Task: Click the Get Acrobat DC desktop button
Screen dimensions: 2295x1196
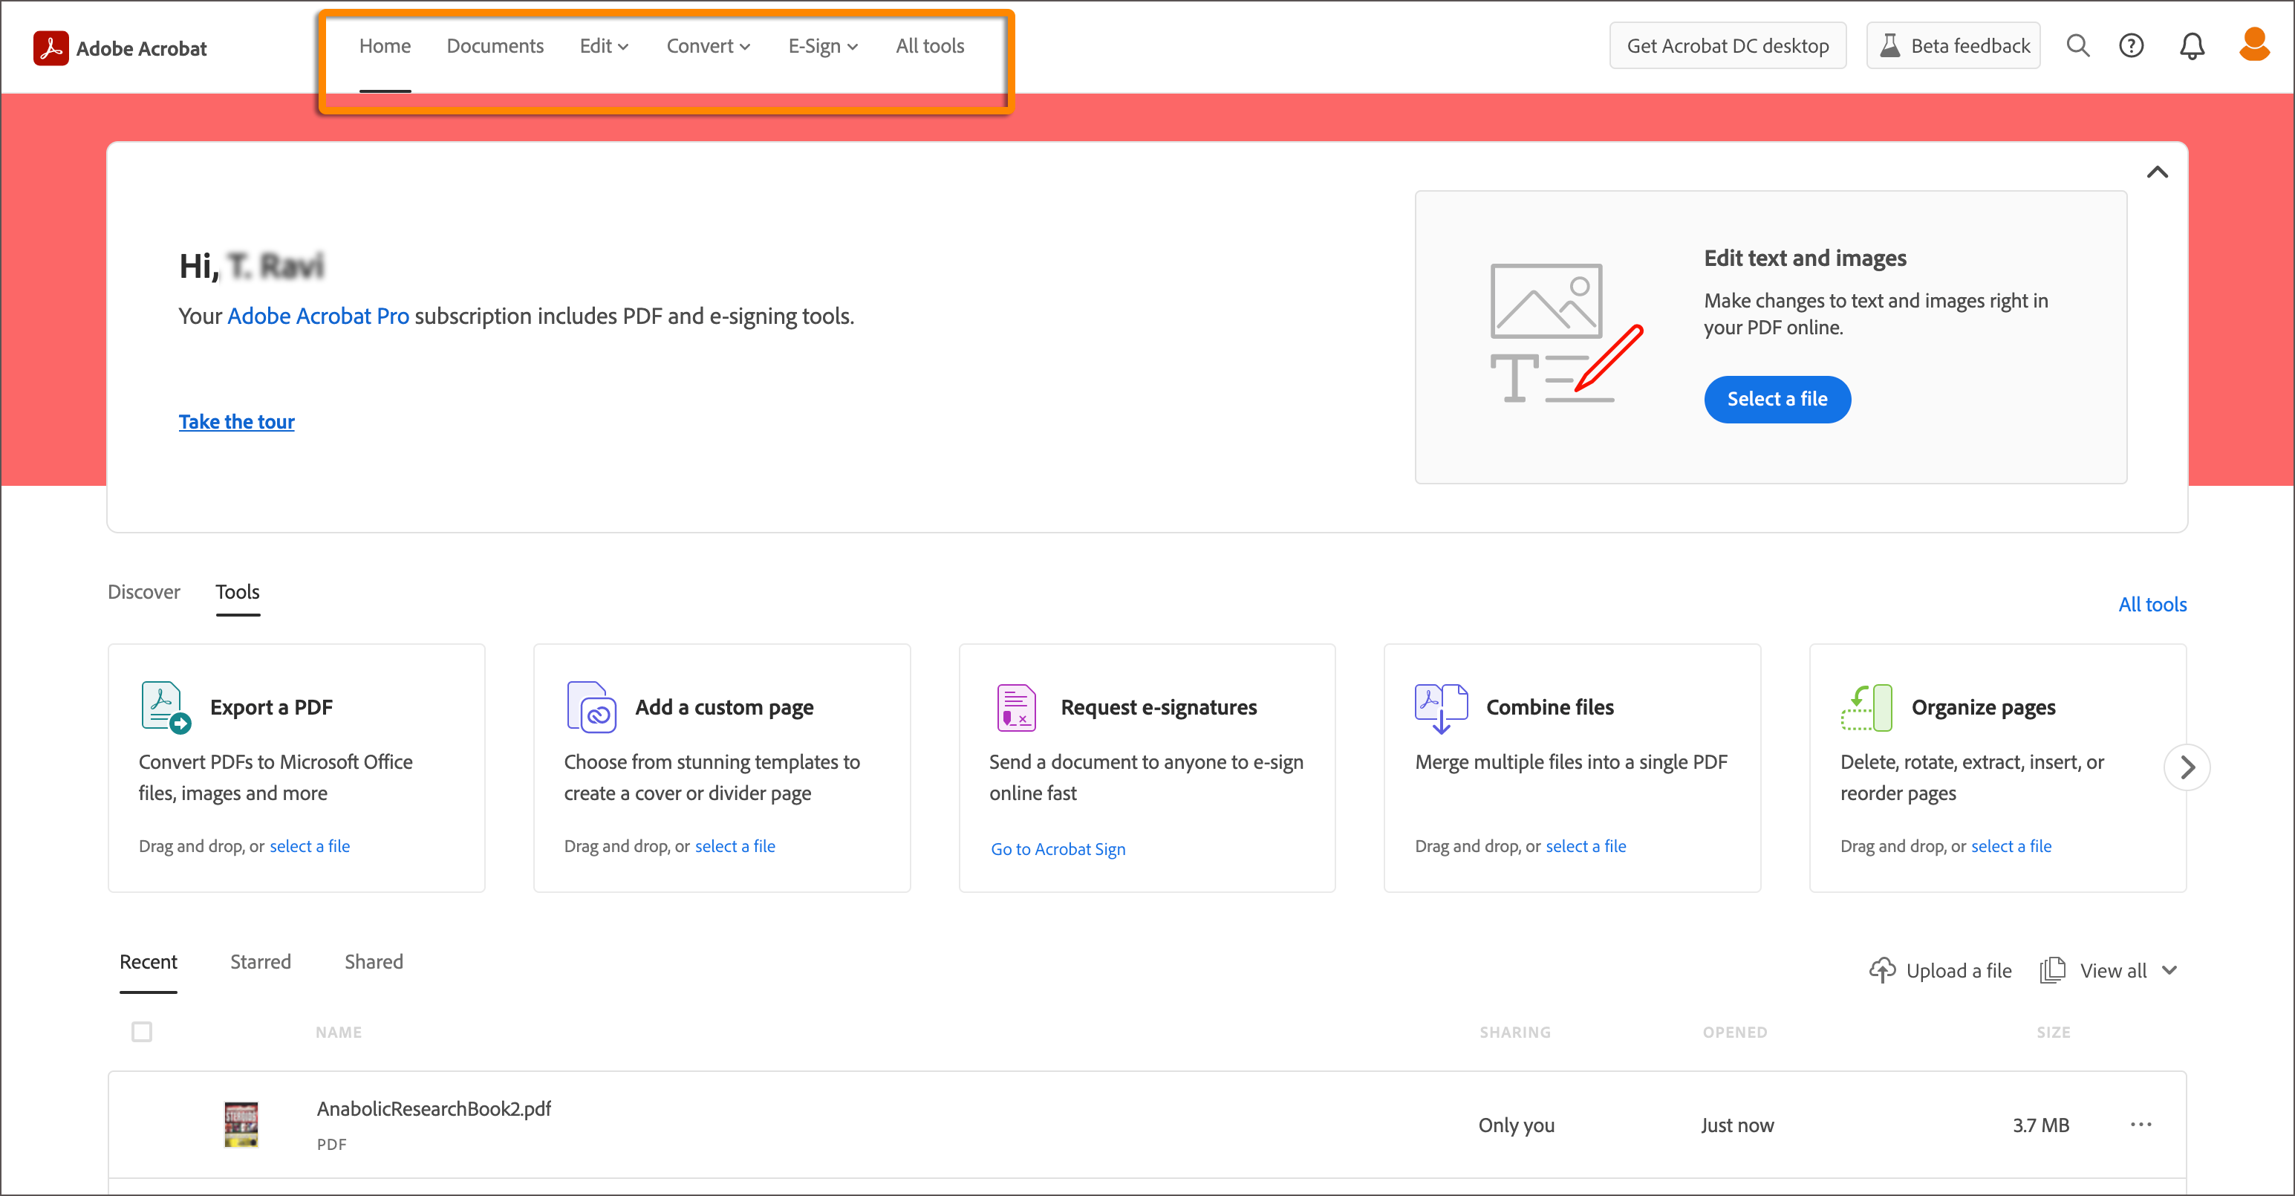Action: (1728, 45)
